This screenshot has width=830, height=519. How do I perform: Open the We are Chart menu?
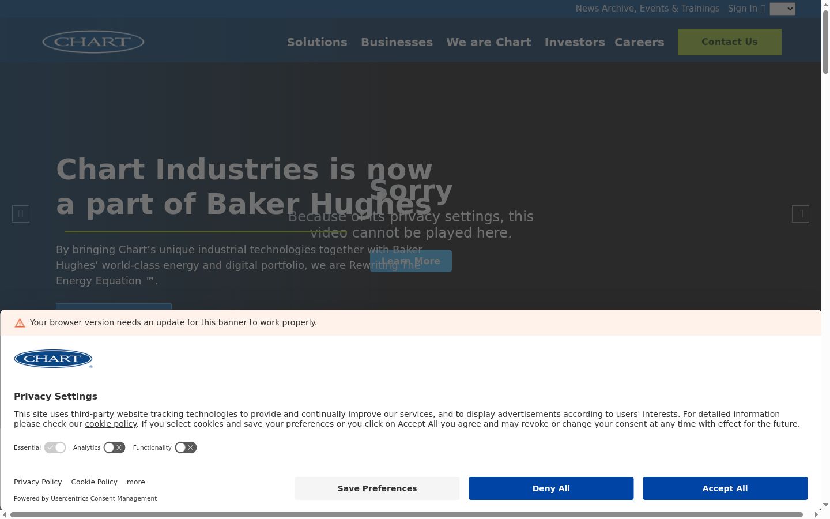click(x=489, y=42)
